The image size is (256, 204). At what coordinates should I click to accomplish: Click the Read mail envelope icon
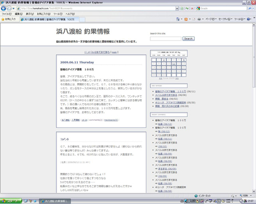pyautogui.click(x=194, y=19)
